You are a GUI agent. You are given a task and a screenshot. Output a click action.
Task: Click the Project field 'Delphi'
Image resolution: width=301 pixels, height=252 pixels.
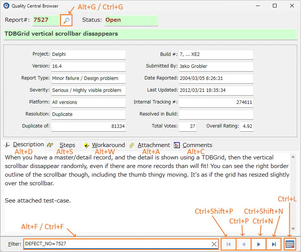tap(89, 54)
